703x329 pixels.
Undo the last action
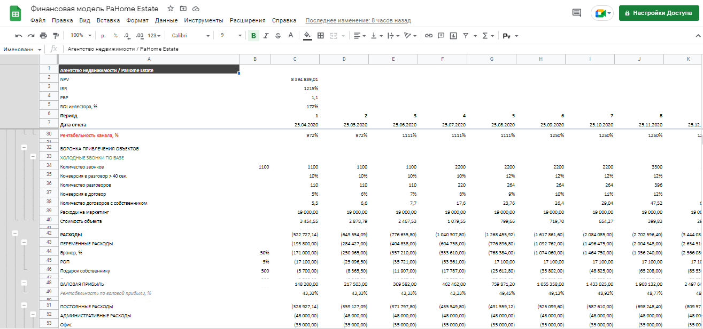tap(19, 36)
